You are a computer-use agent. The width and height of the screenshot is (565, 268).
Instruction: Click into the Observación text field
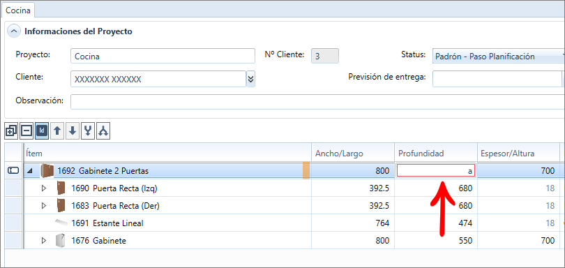317,102
